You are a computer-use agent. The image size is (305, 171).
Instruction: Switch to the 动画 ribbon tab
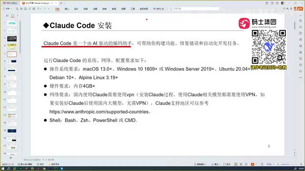coord(95,9)
